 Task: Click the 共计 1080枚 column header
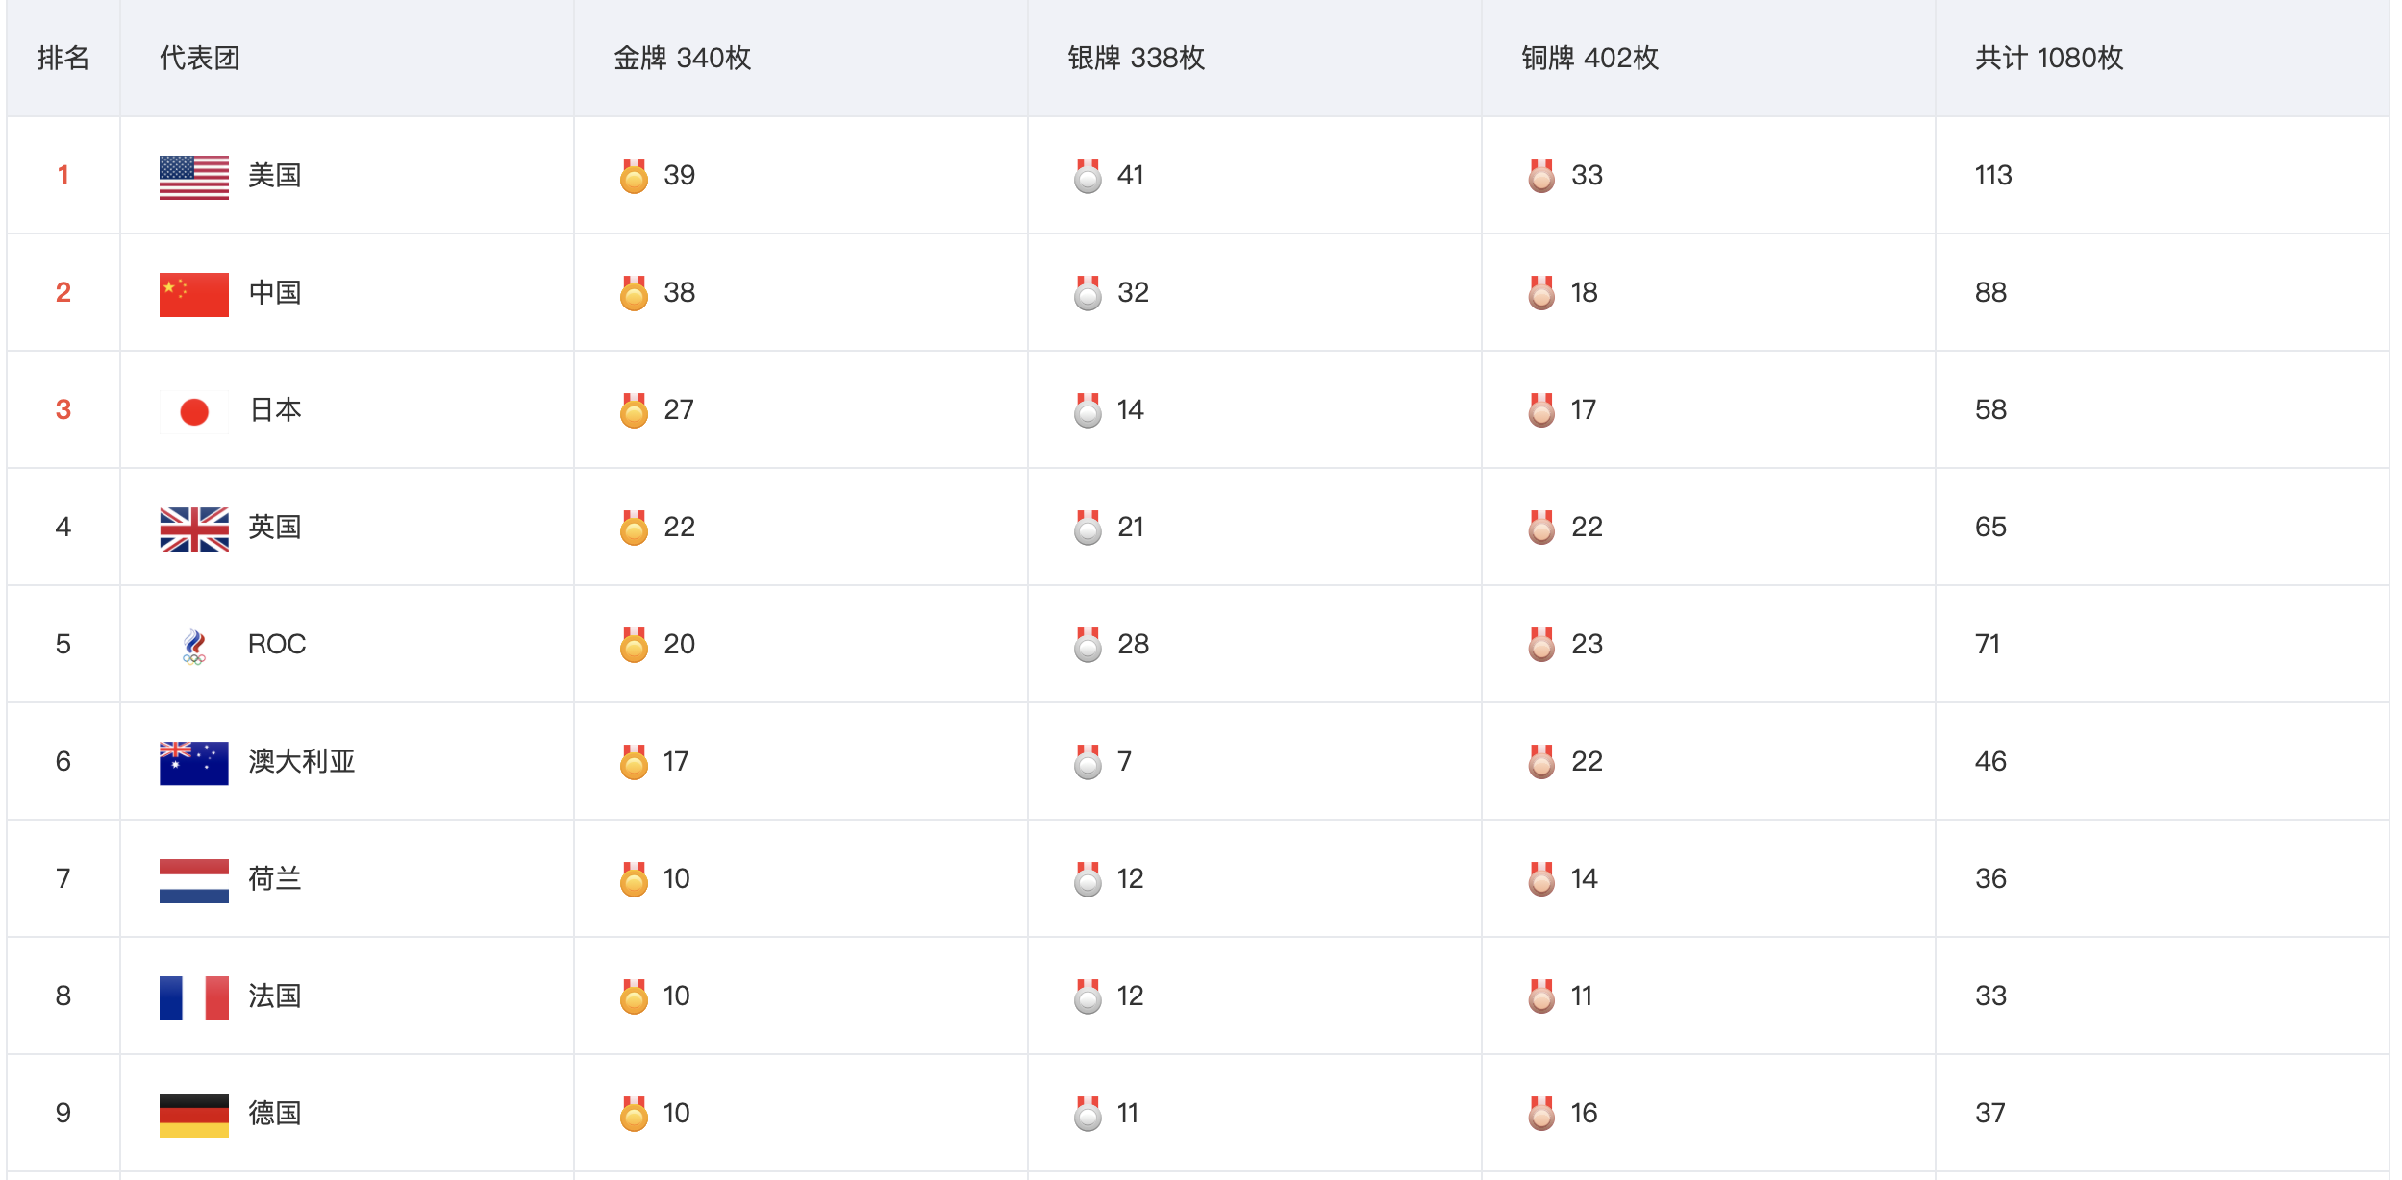[x=2048, y=58]
